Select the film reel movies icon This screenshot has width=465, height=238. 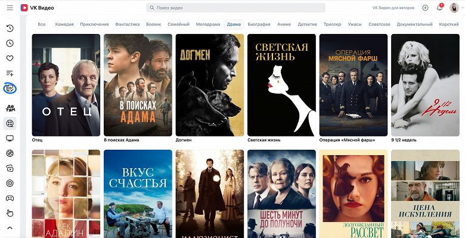pos(10,123)
